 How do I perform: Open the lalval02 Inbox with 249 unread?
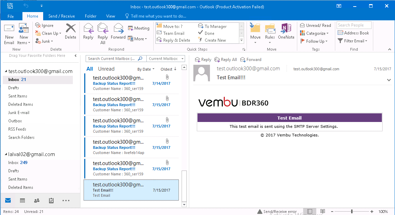[18, 162]
